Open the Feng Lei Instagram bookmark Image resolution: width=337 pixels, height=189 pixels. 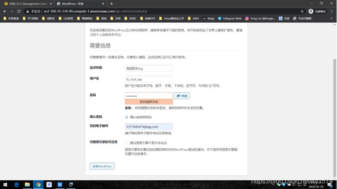[x=260, y=19]
